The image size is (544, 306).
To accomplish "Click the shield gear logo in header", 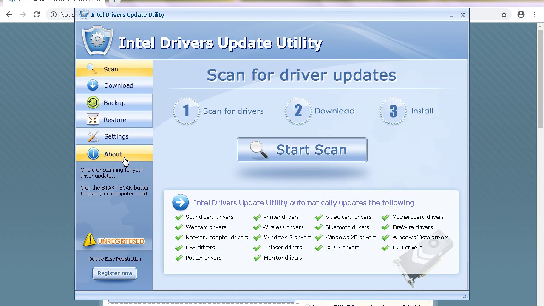I will point(97,41).
